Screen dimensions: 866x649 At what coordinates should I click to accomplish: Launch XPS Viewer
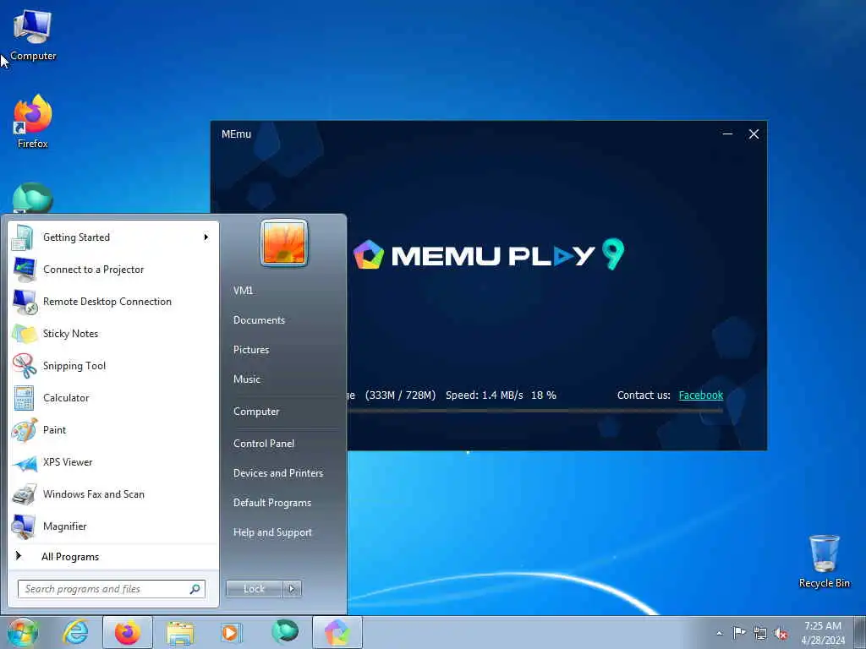pyautogui.click(x=113, y=462)
